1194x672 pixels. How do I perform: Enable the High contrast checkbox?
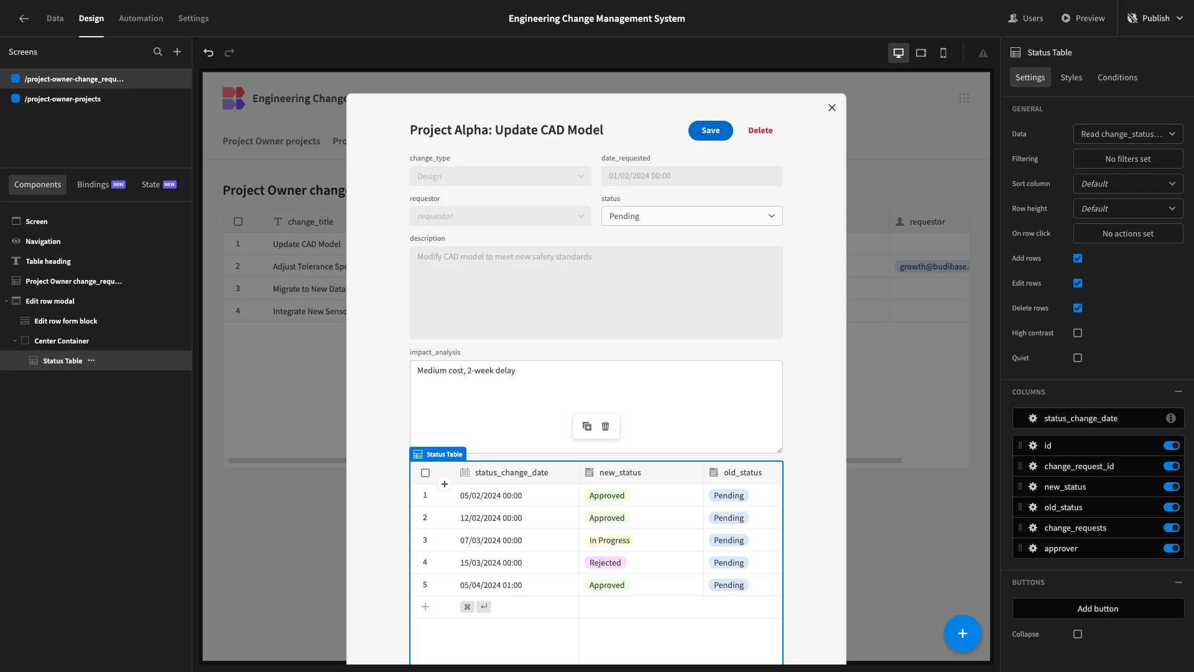(x=1078, y=334)
